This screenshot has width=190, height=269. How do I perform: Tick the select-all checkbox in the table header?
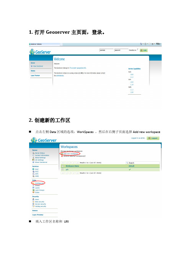tap(62, 166)
